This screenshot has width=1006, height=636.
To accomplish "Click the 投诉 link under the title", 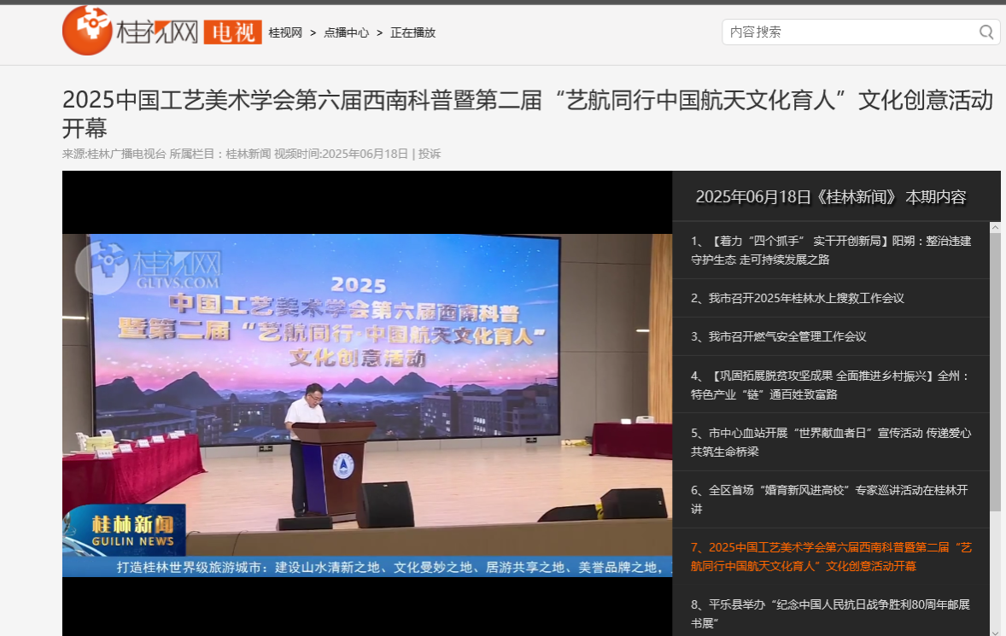I will 430,154.
